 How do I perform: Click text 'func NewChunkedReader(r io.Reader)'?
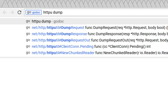(126, 53)
